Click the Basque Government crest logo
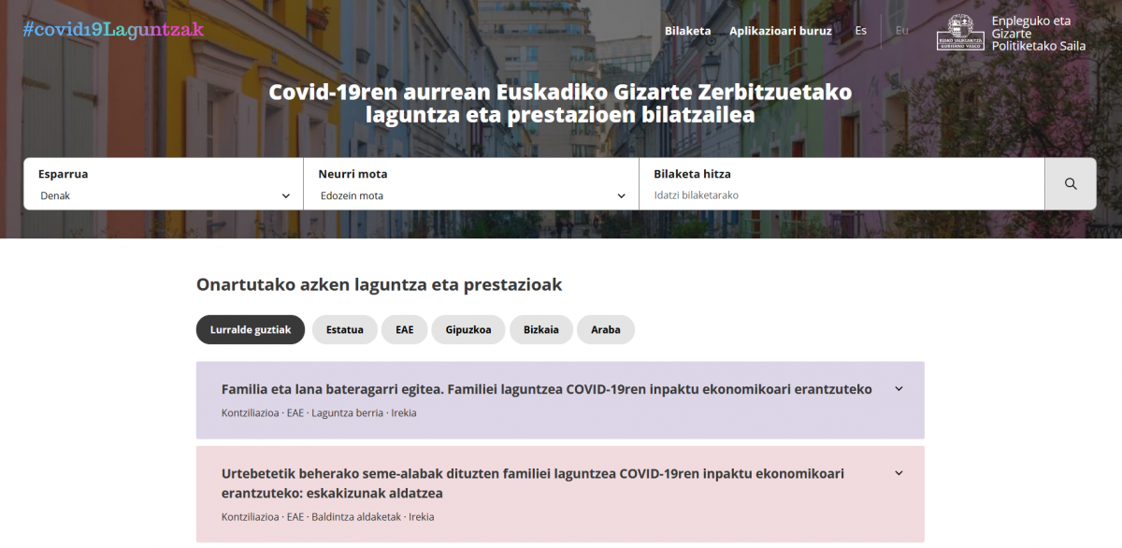 (x=959, y=33)
